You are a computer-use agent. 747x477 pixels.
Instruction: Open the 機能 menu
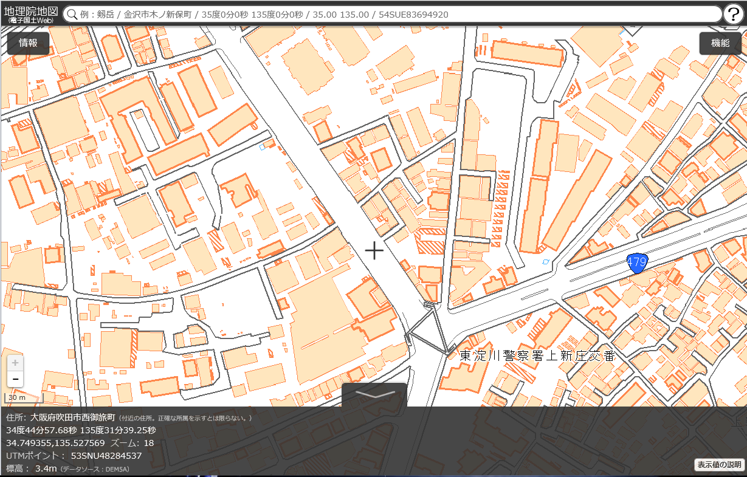[720, 43]
